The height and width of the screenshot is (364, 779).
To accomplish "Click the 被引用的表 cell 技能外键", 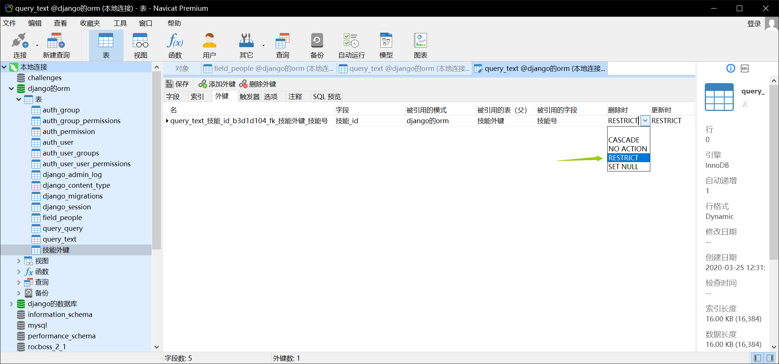I will [506, 121].
